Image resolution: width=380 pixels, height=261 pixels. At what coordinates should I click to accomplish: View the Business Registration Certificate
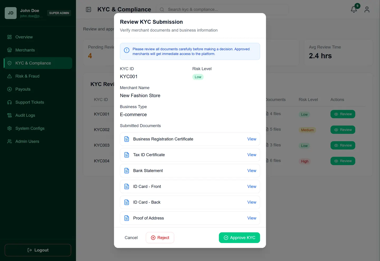point(252,139)
